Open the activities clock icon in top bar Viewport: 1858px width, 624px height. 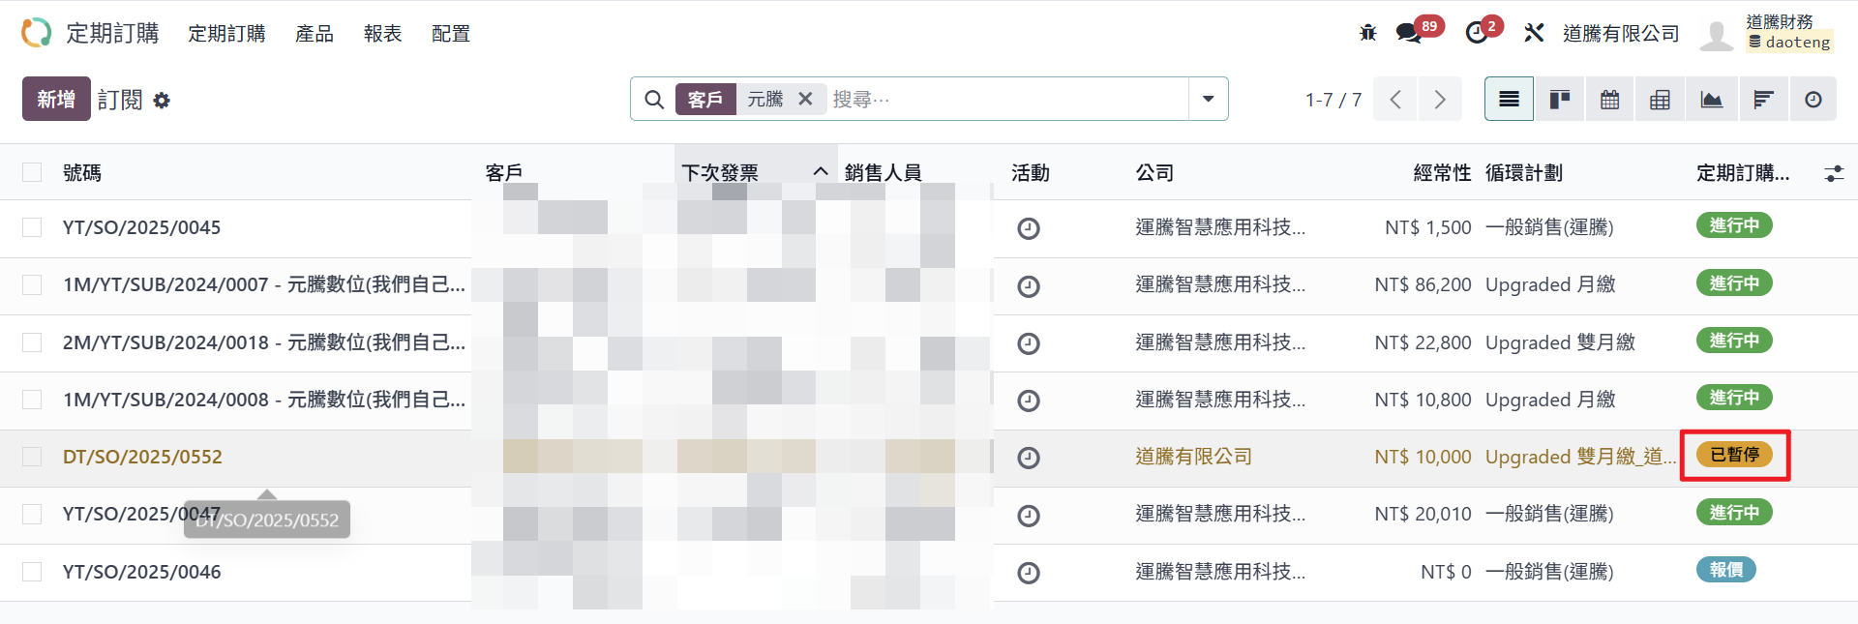tap(1477, 33)
